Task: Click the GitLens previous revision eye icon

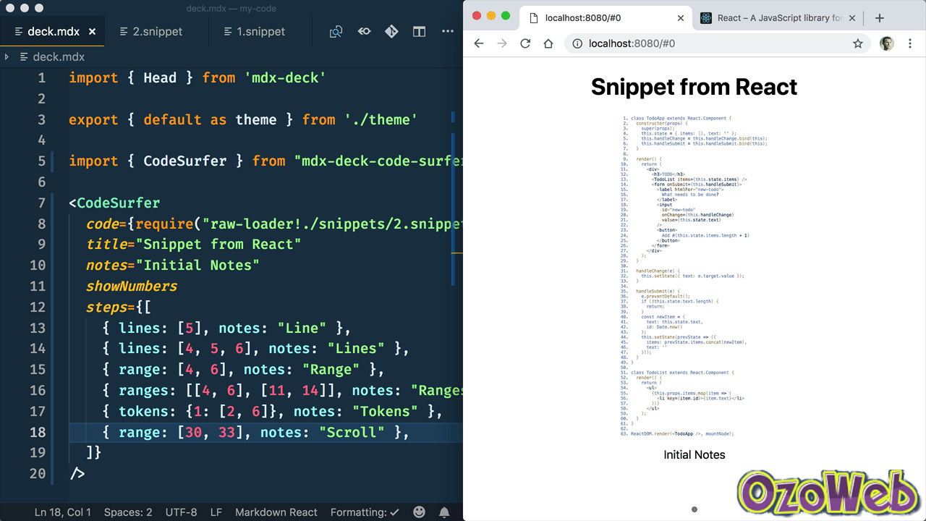Action: pyautogui.click(x=364, y=32)
